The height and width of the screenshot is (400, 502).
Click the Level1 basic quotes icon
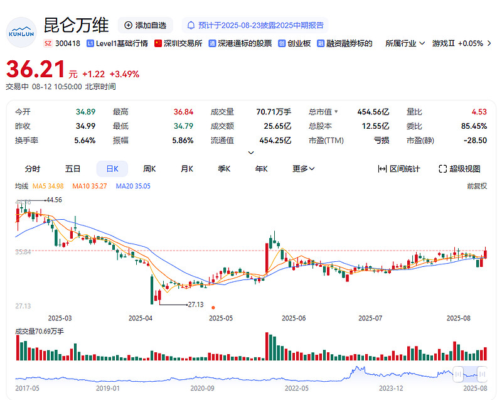[x=90, y=43]
